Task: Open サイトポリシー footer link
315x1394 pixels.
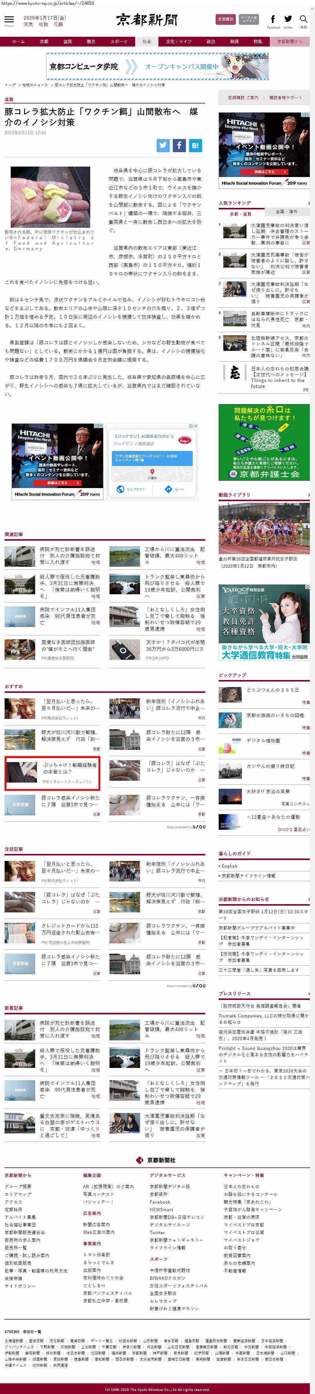Action: (x=20, y=1286)
